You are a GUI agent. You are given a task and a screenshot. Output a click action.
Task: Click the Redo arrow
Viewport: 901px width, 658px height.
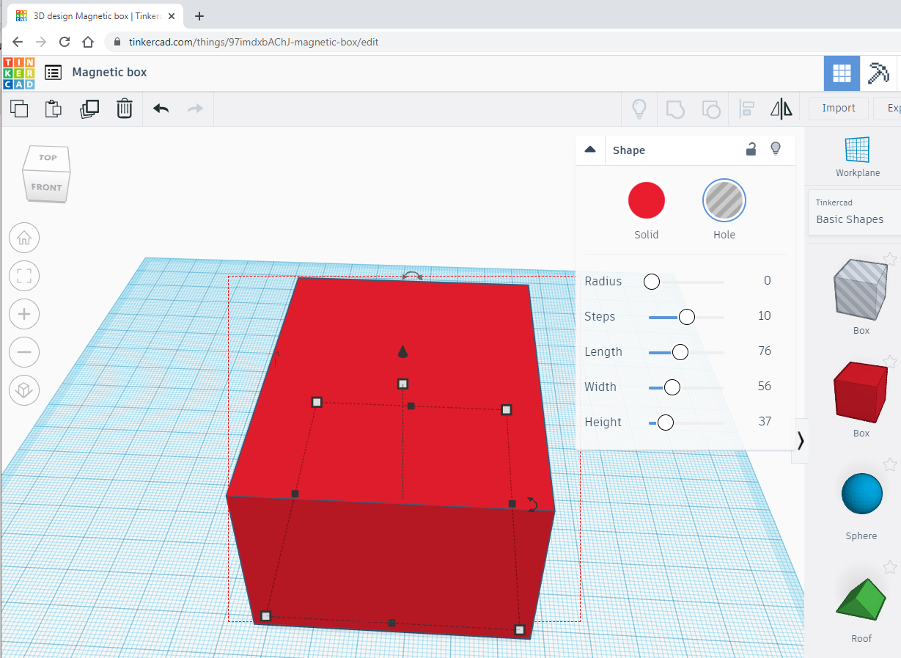tap(195, 109)
